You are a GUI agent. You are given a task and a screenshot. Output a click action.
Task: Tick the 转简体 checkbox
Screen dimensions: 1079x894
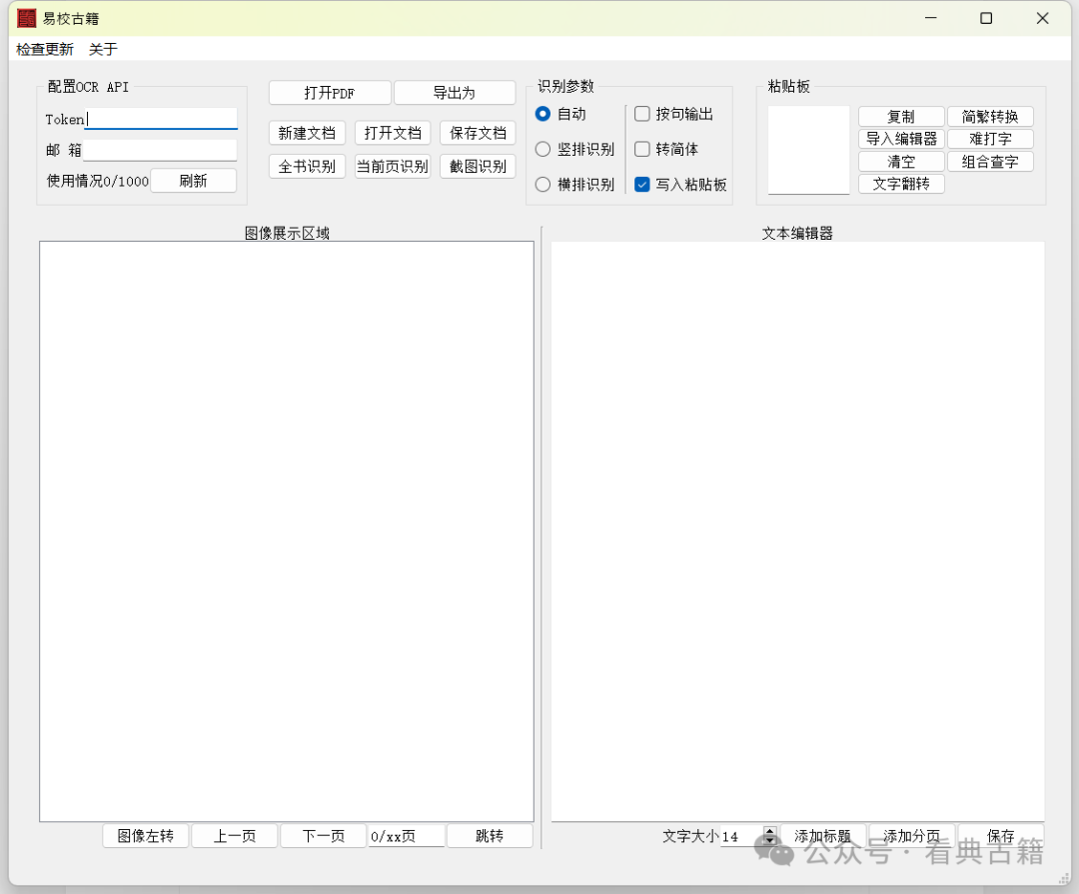coord(642,149)
